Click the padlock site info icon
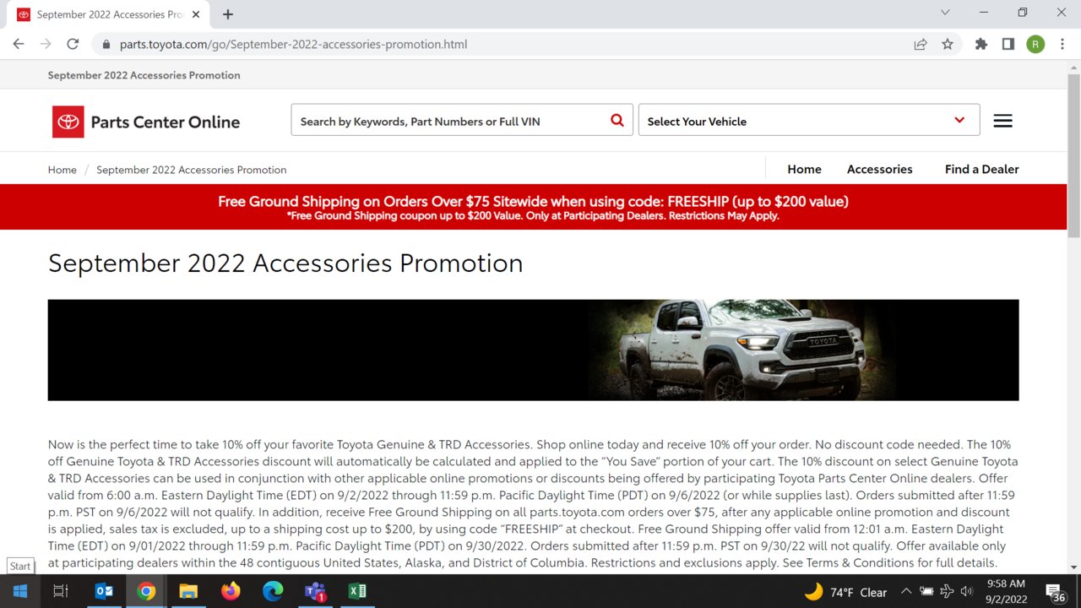The image size is (1081, 608). click(x=106, y=44)
